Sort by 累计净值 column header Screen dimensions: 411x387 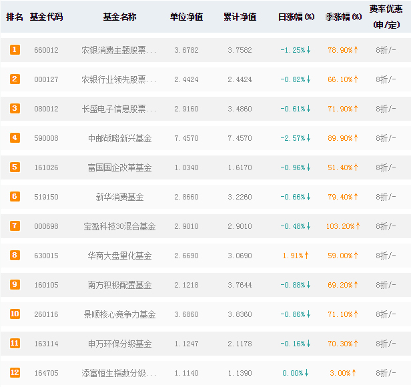coord(240,17)
